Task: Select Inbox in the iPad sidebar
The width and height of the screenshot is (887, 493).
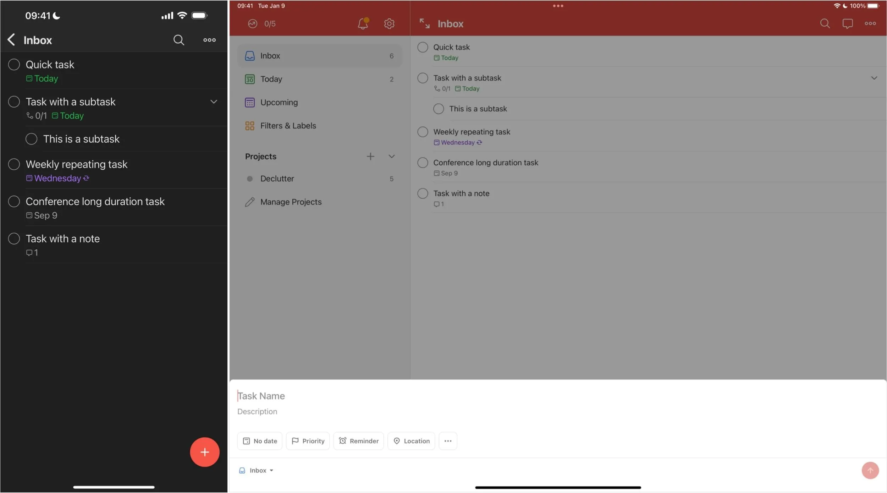Action: coord(319,56)
